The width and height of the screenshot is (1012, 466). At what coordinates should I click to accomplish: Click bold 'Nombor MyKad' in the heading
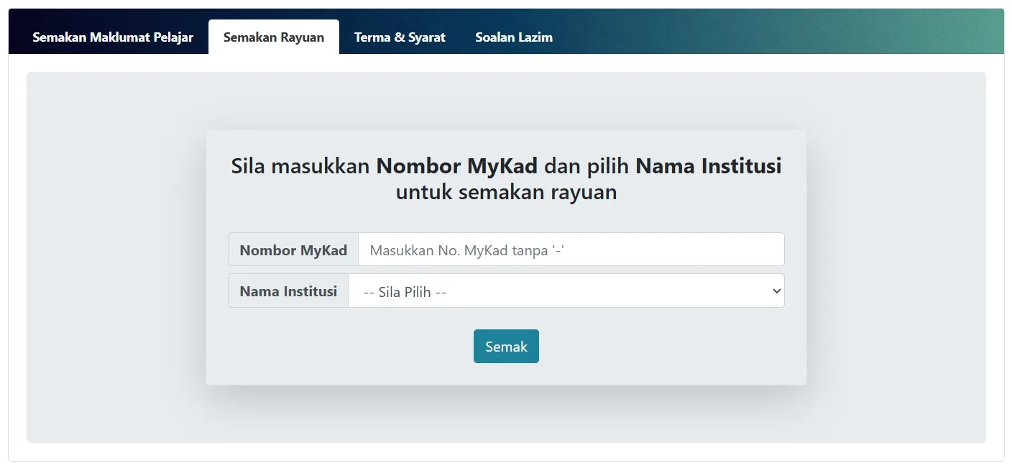point(456,166)
